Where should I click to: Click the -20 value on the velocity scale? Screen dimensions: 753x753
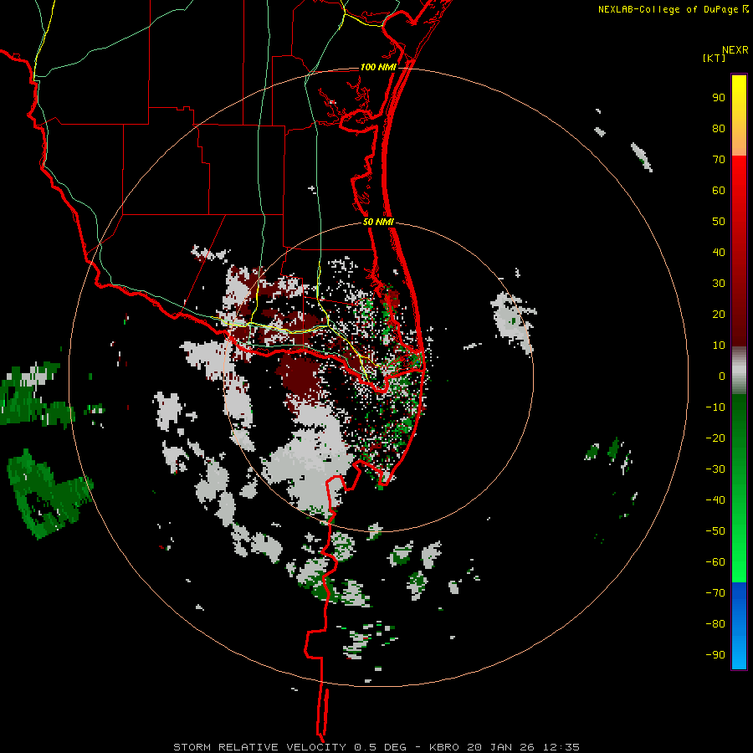[715, 438]
